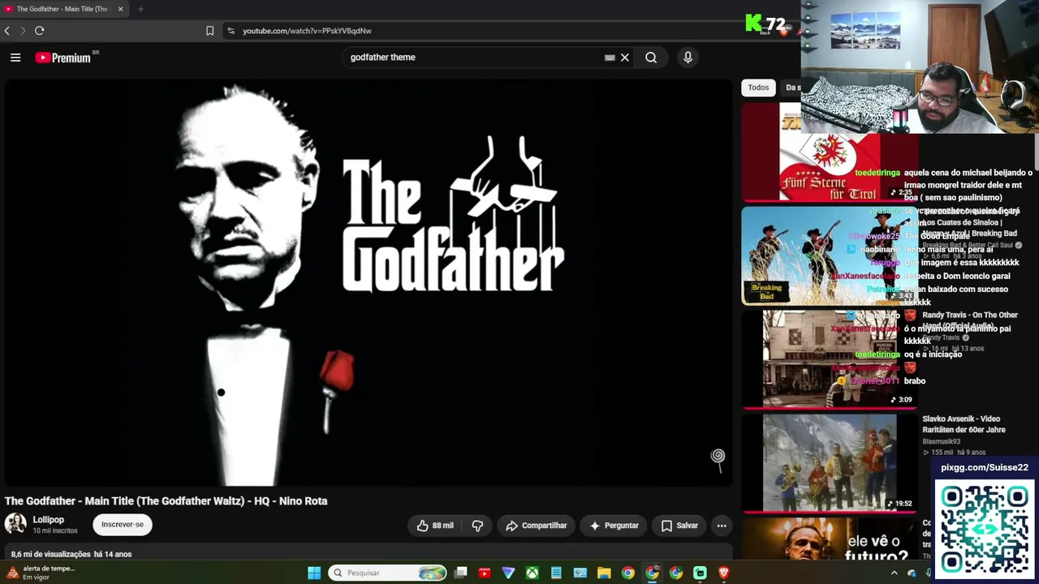Screen dimensions: 1039x584
Task: Click the Perguntar button
Action: tap(614, 526)
